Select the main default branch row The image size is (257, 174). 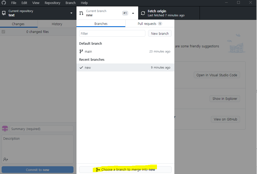pyautogui.click(x=125, y=51)
